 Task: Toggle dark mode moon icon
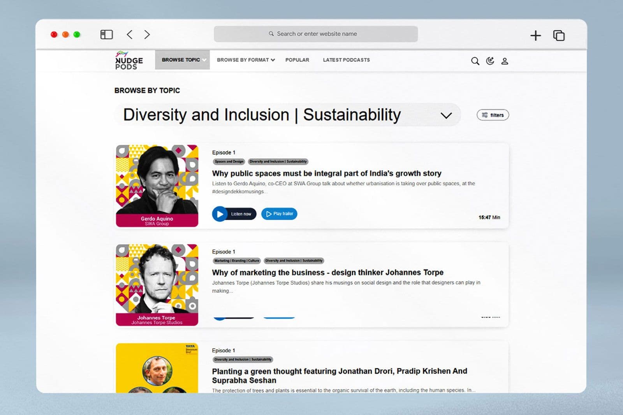tap(490, 61)
